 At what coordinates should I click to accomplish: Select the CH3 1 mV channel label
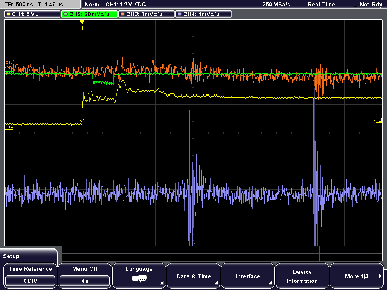146,14
